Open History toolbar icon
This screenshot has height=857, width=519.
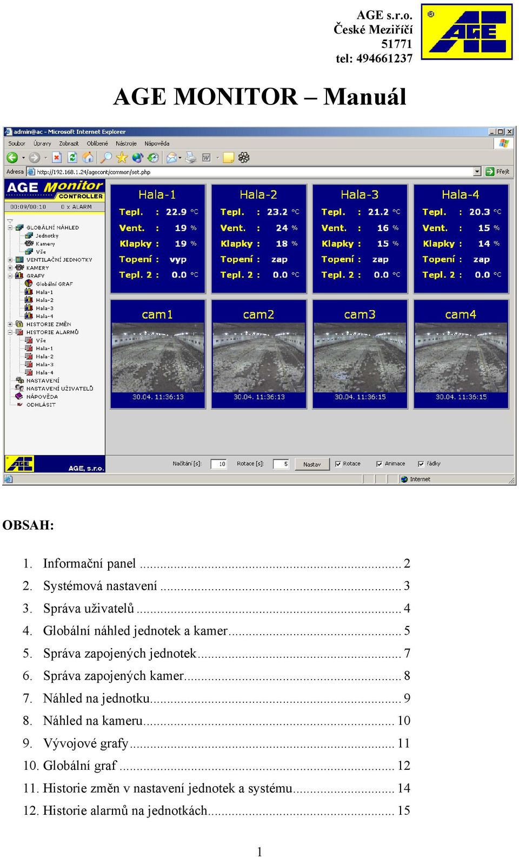[153, 157]
